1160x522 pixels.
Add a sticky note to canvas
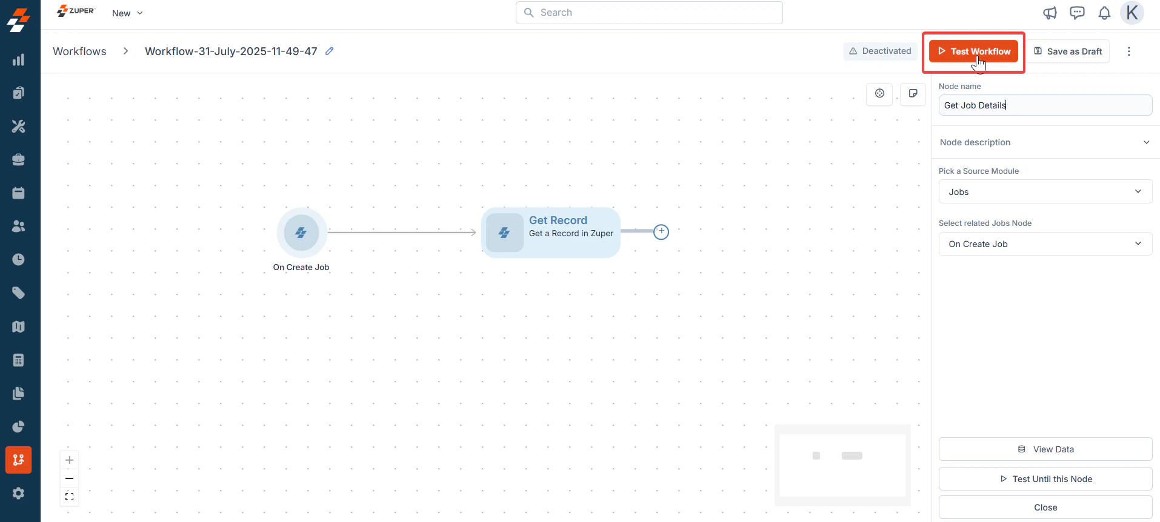pos(913,93)
